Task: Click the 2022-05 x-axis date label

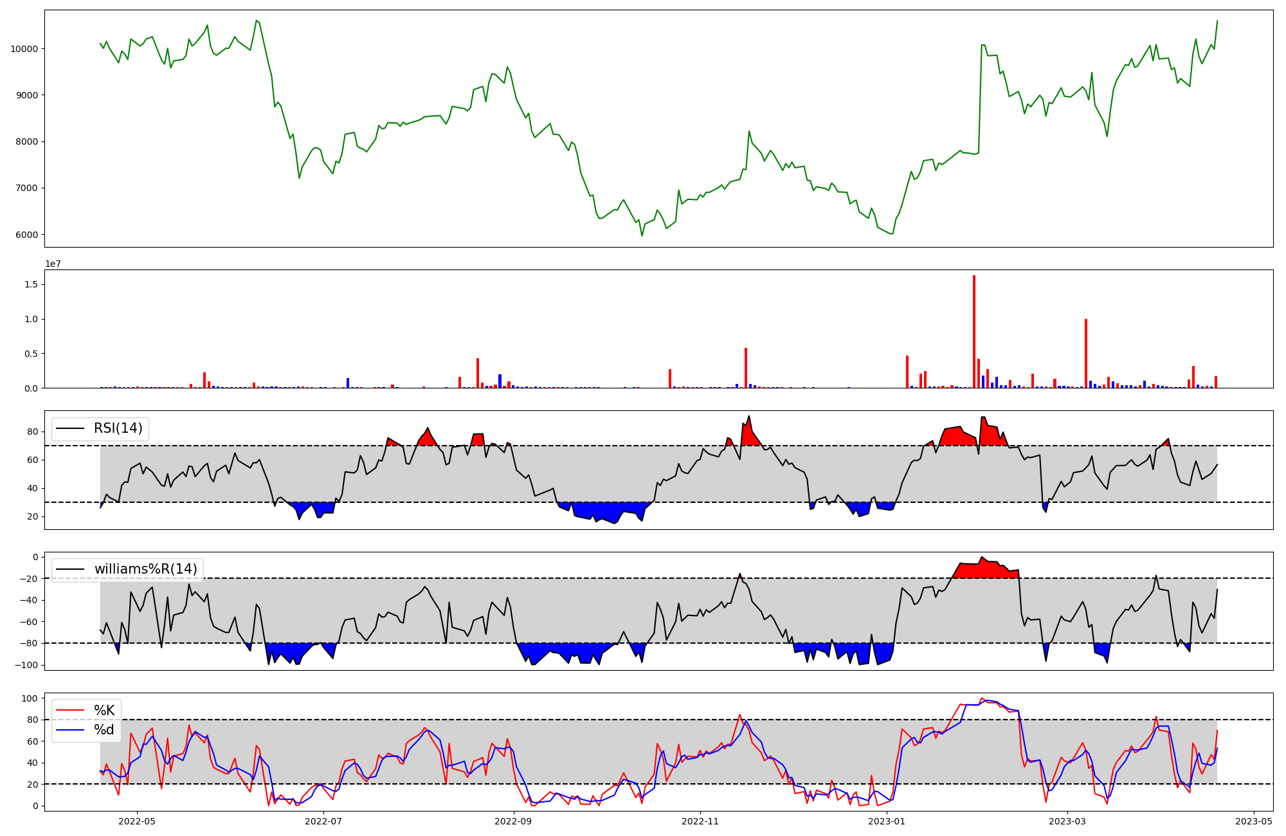Action: click(137, 821)
